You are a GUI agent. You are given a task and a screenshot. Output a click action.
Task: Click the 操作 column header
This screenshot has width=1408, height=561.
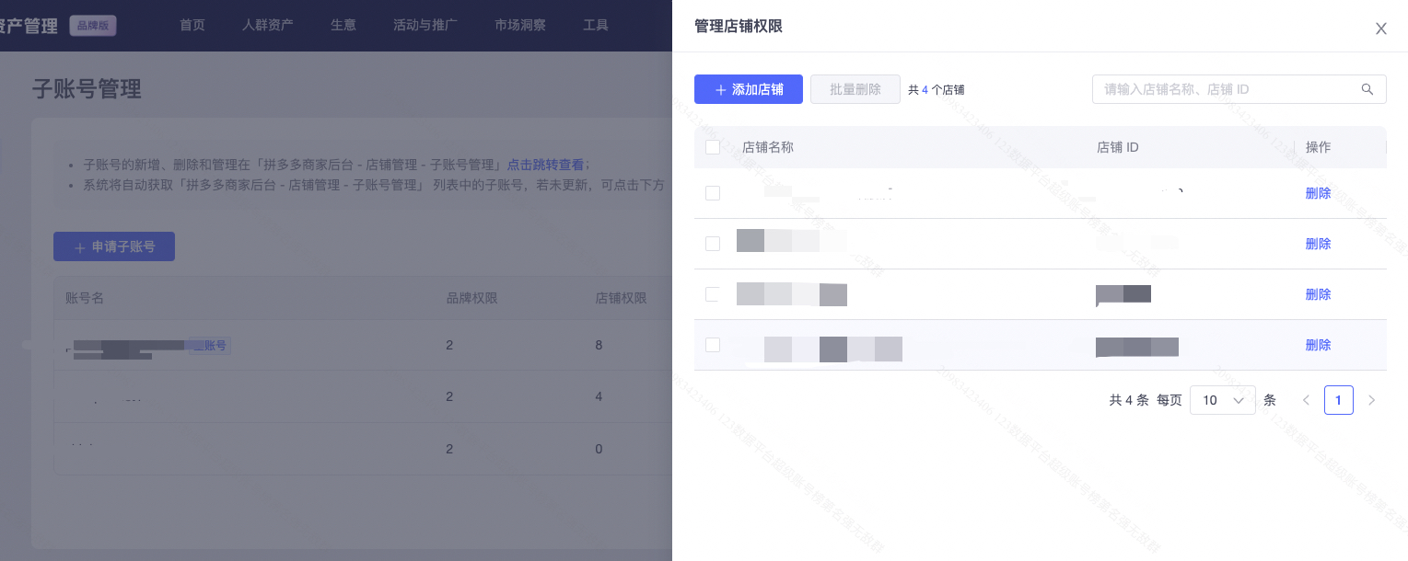tap(1318, 147)
